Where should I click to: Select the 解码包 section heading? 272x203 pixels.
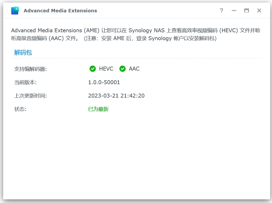[x=23, y=52]
